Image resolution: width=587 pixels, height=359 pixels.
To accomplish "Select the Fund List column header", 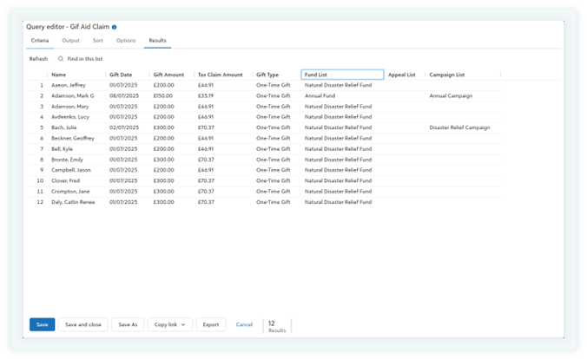I will pos(342,75).
